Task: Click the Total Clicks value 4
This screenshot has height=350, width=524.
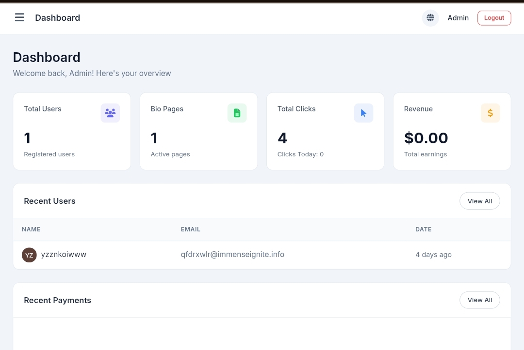Action: tap(282, 138)
